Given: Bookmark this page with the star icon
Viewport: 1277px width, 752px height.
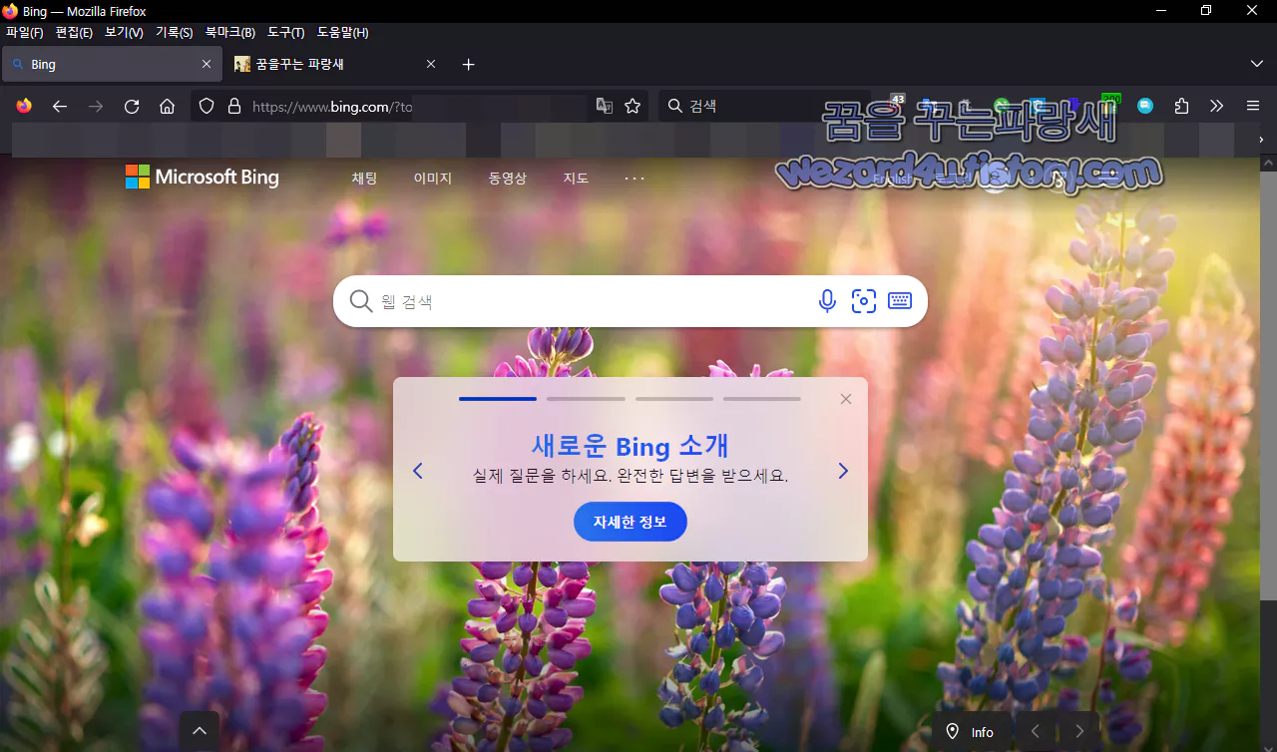Looking at the screenshot, I should [x=633, y=106].
